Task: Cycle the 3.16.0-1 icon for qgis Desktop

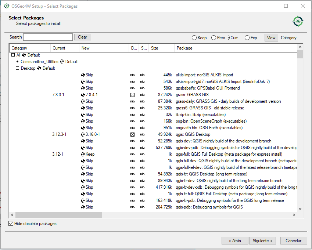Action: (x=83, y=134)
